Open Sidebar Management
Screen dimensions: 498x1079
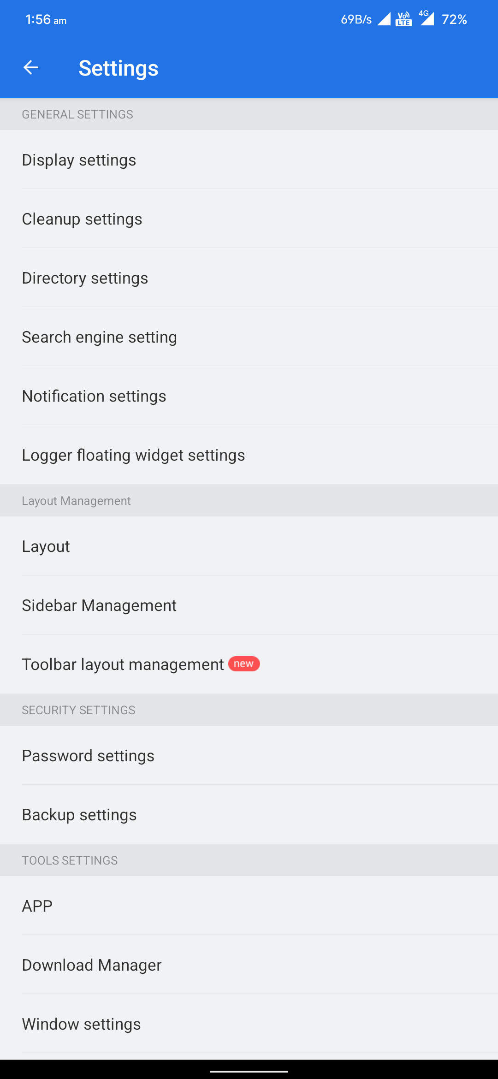[x=249, y=605]
